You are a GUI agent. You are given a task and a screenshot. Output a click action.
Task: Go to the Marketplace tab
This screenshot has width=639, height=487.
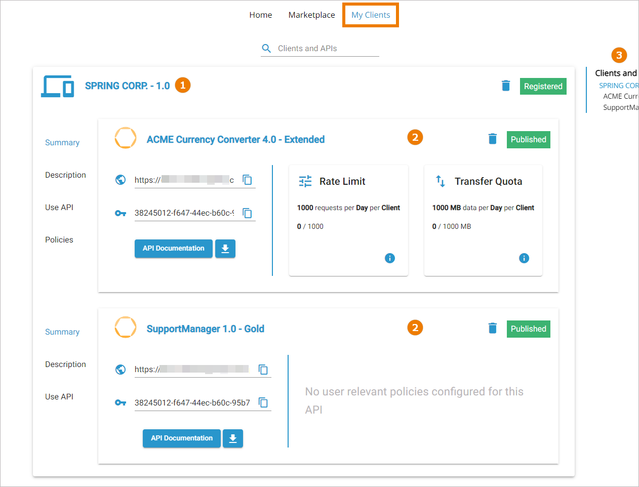pos(311,15)
